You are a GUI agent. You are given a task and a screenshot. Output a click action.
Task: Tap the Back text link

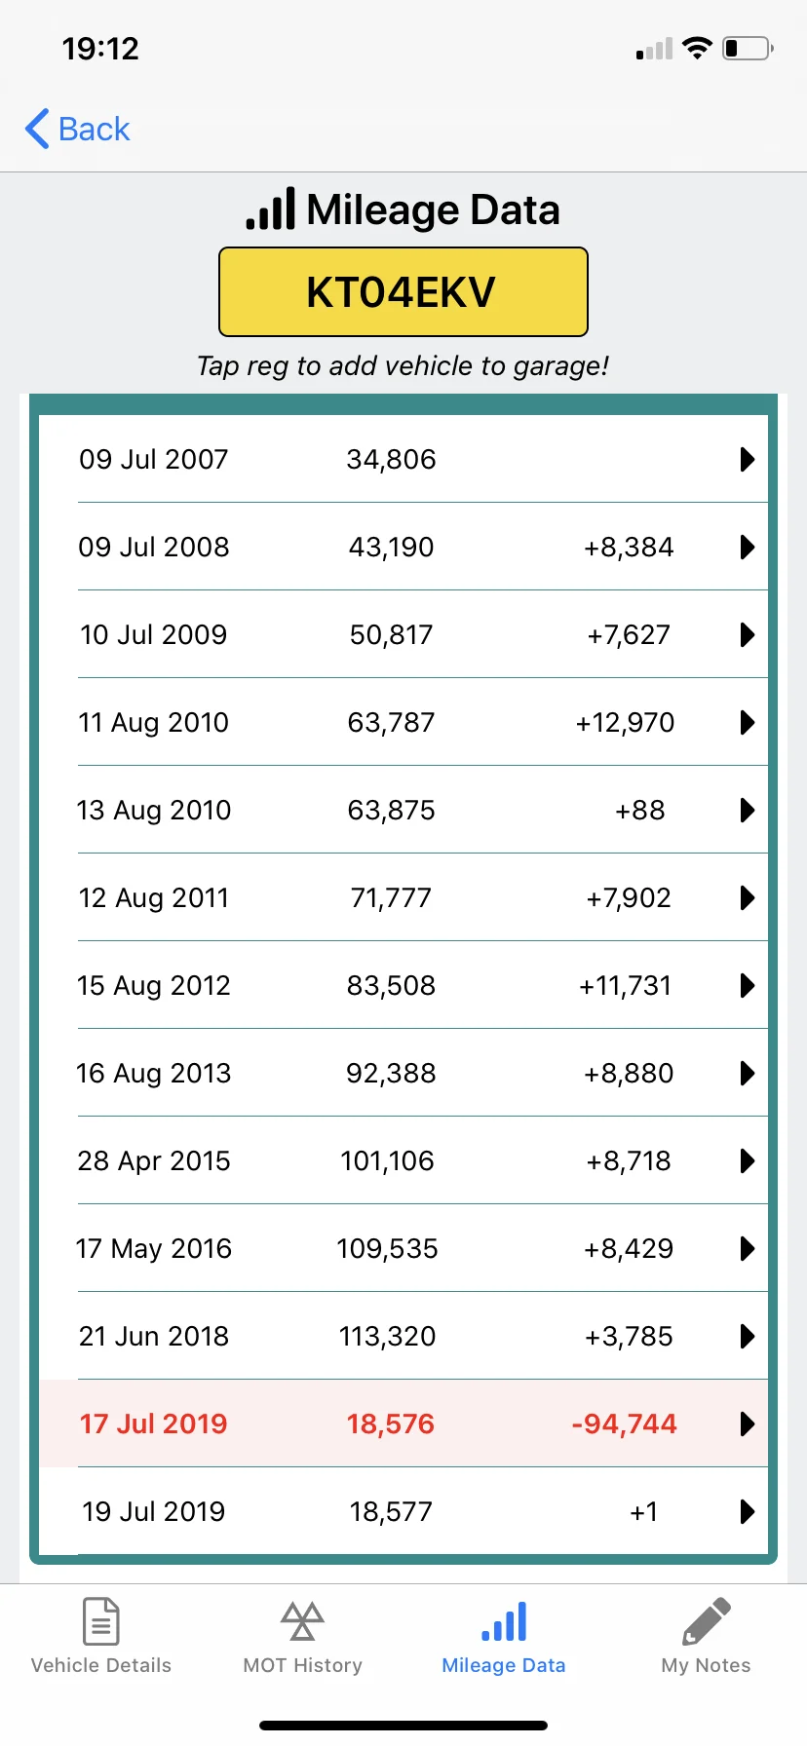94,129
